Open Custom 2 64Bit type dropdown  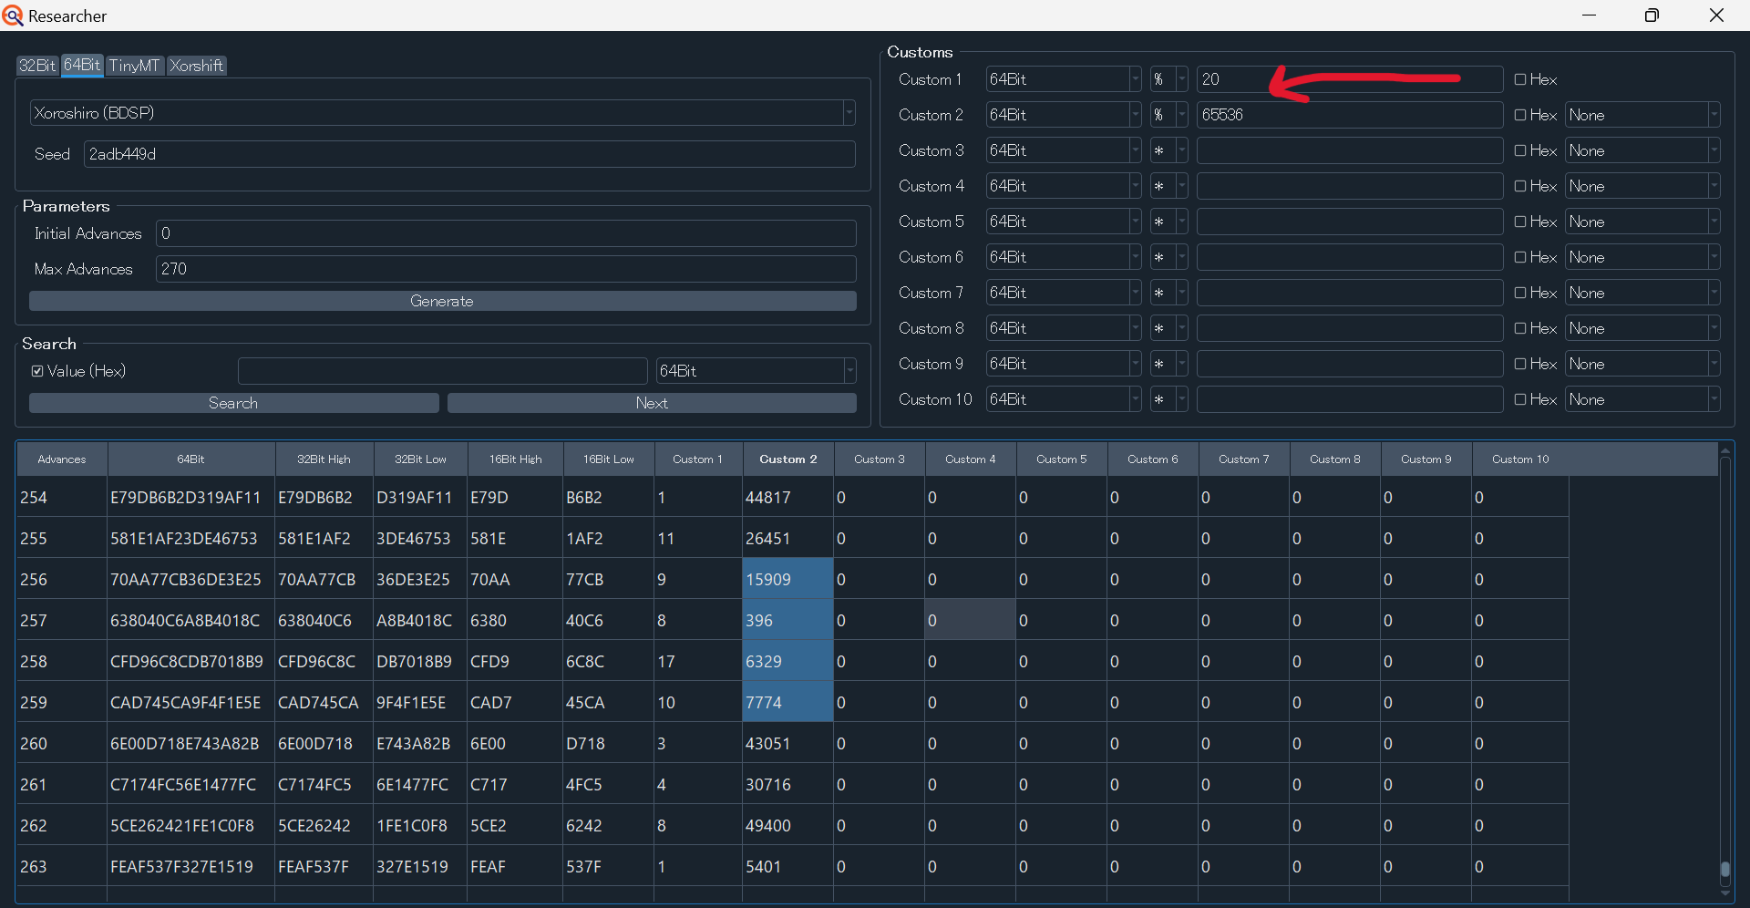(1063, 115)
